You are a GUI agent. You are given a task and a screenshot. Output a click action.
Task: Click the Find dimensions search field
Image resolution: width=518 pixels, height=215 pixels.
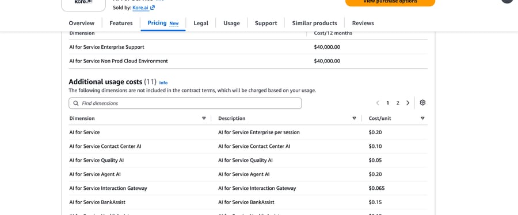pos(185,103)
